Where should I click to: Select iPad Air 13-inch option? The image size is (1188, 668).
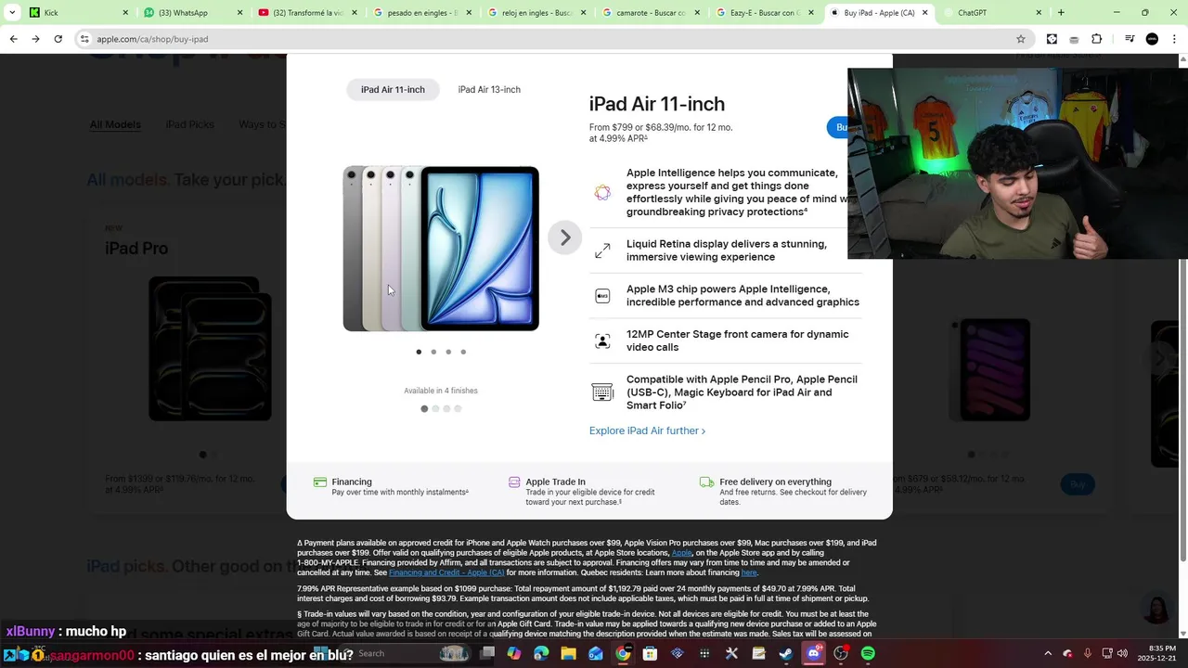(x=489, y=89)
